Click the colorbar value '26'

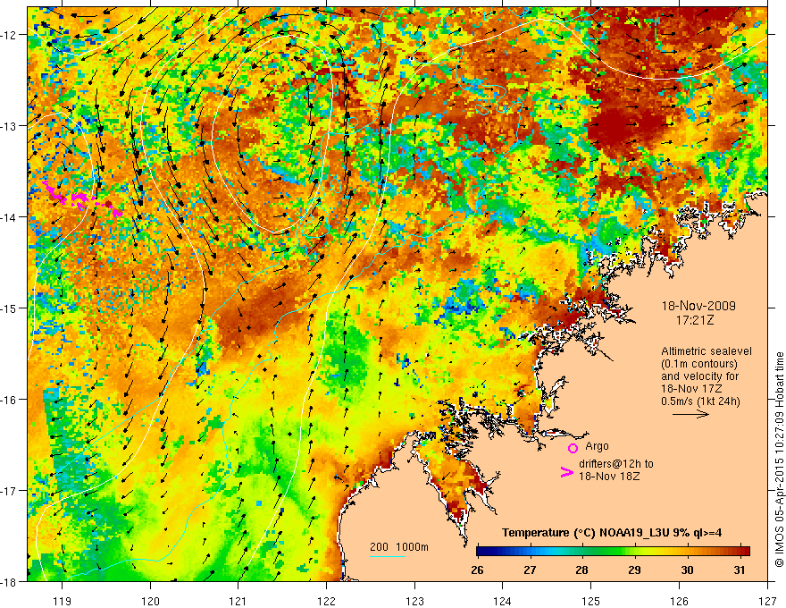point(477,570)
